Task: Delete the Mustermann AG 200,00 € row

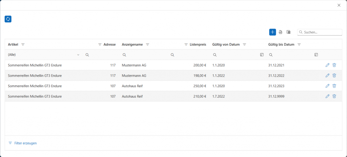Action: point(334,65)
